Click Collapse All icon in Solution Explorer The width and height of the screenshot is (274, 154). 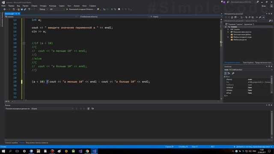pyautogui.click(x=250, y=17)
